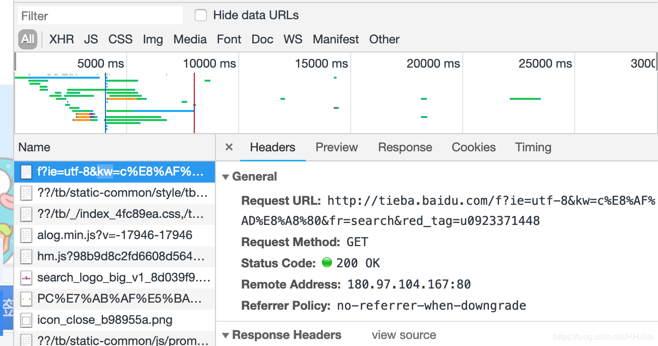Image resolution: width=658 pixels, height=346 pixels.
Task: Click the image icon of icon_close_b98955a.png
Action: coord(26,320)
